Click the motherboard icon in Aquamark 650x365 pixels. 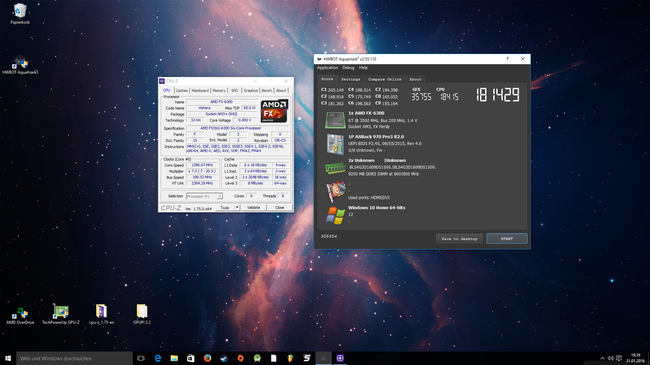pyautogui.click(x=335, y=144)
